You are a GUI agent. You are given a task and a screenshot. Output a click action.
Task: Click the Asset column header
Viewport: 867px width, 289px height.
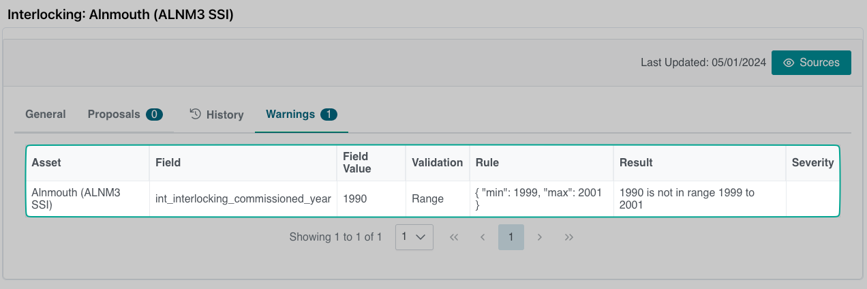coord(46,162)
